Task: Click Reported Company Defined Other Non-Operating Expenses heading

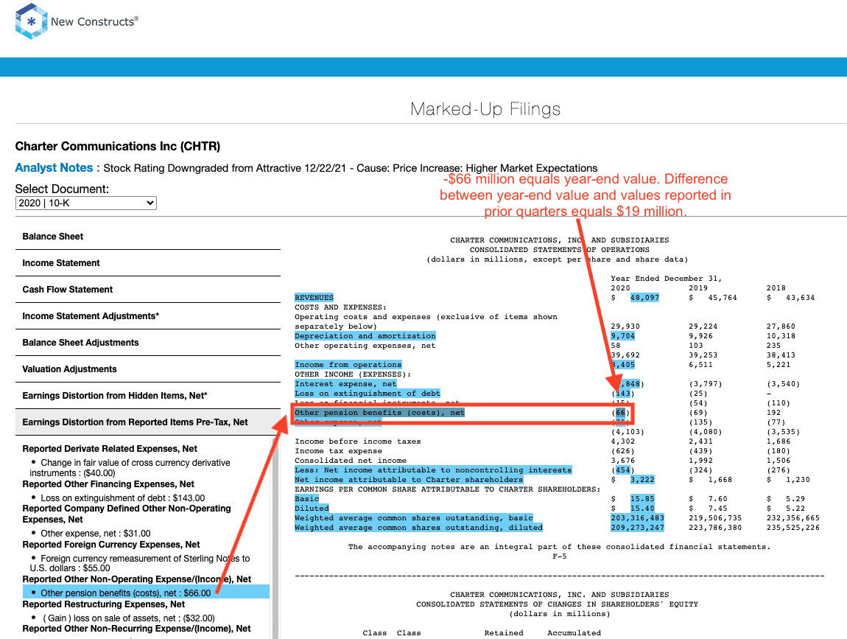Action: click(x=127, y=514)
